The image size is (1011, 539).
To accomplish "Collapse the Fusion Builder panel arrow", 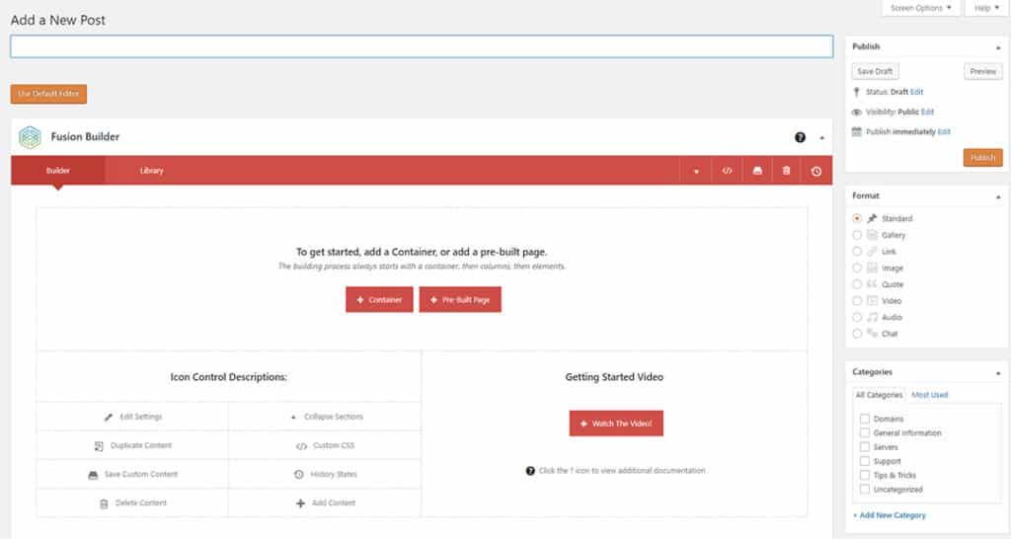I will tap(822, 138).
